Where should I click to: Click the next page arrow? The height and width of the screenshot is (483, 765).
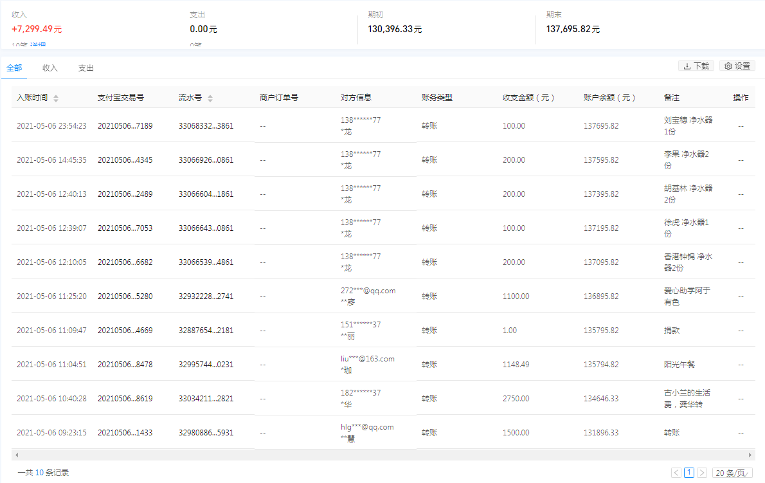point(702,472)
